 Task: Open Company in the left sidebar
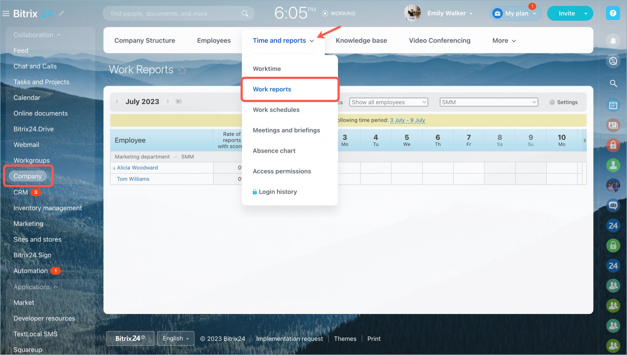pyautogui.click(x=28, y=177)
